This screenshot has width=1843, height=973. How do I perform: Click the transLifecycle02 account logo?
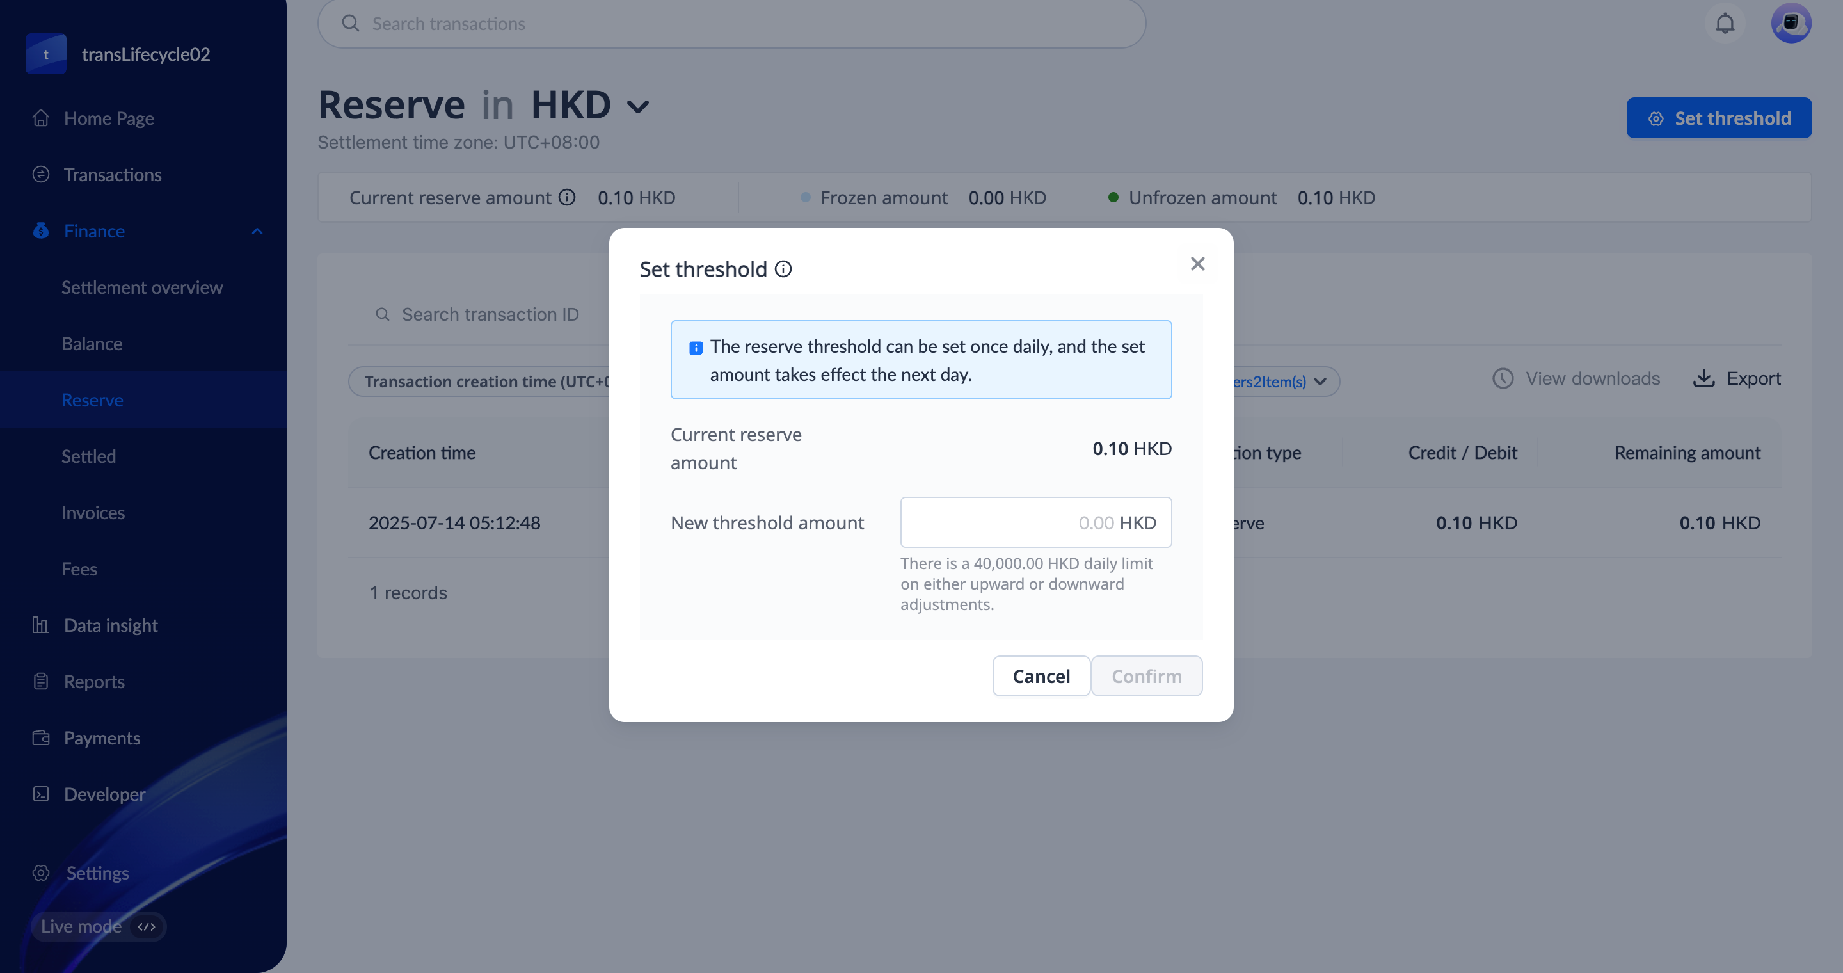(x=46, y=54)
